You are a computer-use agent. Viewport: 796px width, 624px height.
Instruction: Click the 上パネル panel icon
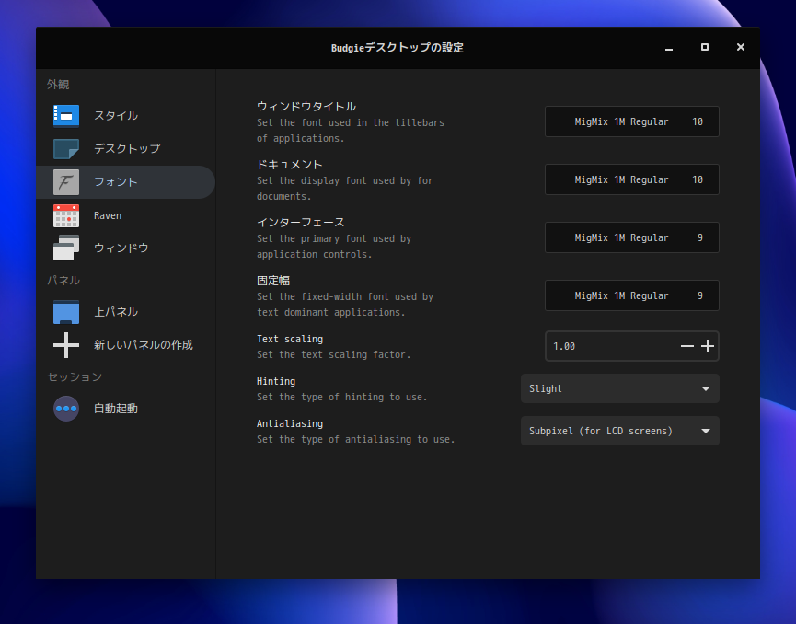[x=66, y=312]
